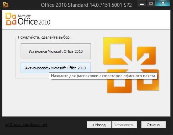Click bottom-left square of large Office logo
Viewport: 173px width, 135px height.
coord(119,81)
